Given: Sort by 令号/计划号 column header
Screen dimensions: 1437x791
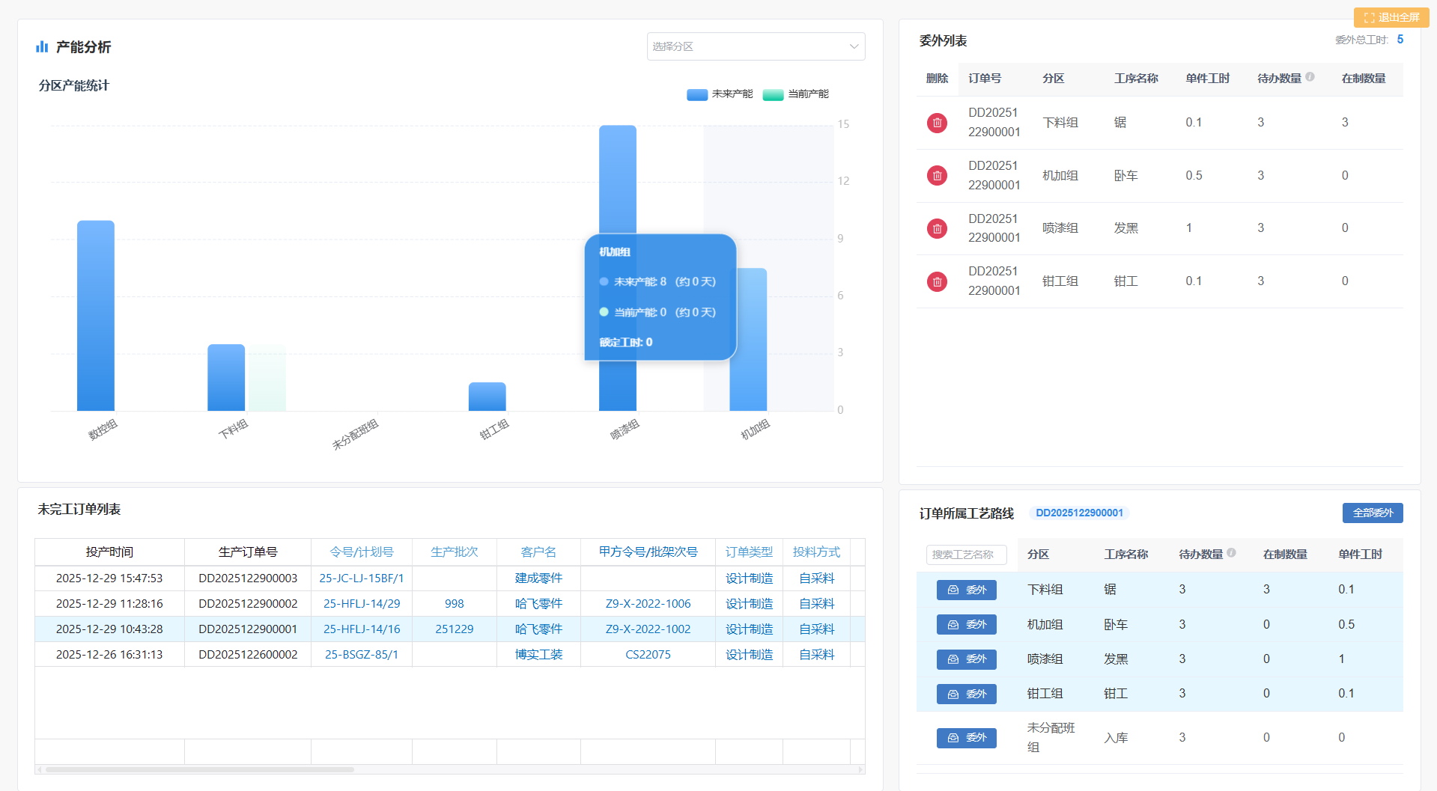Looking at the screenshot, I should tap(361, 552).
